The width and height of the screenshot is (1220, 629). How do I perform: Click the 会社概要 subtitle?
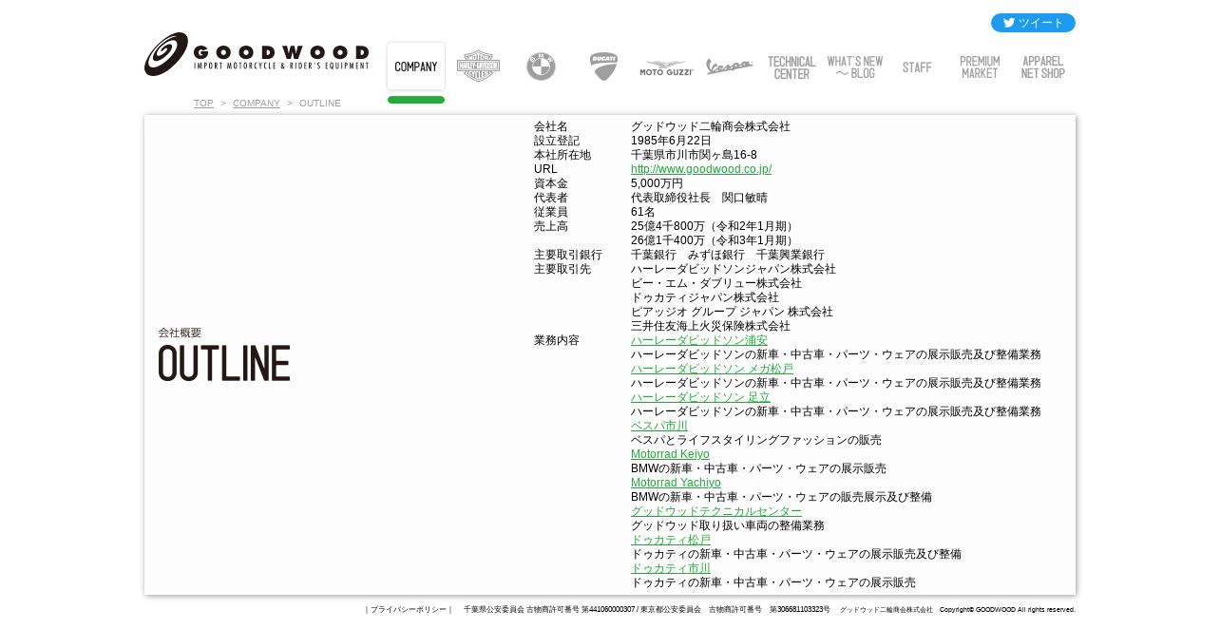(x=181, y=333)
